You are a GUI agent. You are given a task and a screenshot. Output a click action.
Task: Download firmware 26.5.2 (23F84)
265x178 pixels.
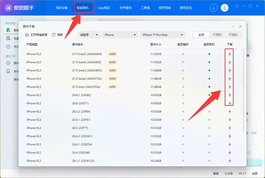pos(230,112)
